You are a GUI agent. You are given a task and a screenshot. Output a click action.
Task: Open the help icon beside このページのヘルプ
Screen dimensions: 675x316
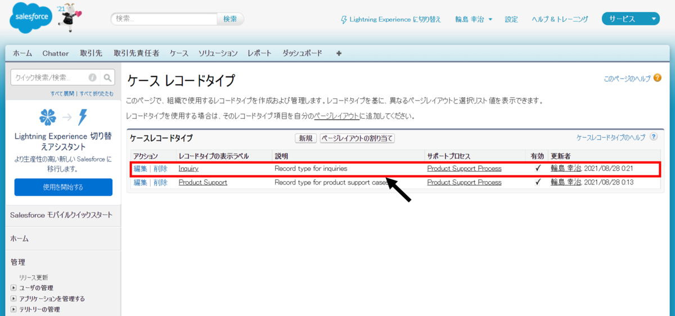pyautogui.click(x=657, y=79)
